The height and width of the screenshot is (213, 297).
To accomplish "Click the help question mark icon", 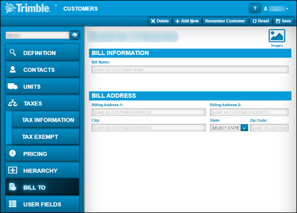I will point(255,8).
